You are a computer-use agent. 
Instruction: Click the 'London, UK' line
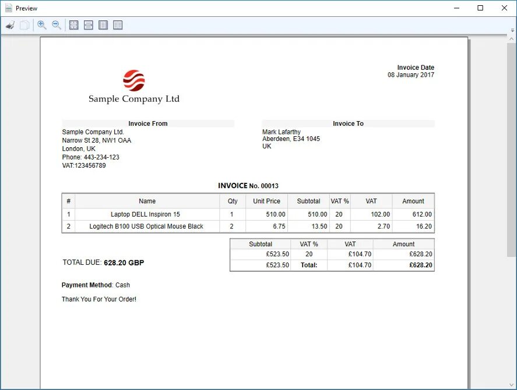pos(79,148)
